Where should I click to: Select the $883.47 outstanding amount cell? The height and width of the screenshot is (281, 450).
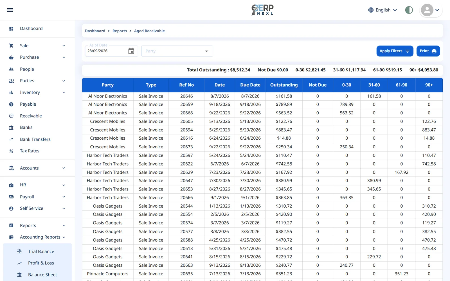[284, 130]
